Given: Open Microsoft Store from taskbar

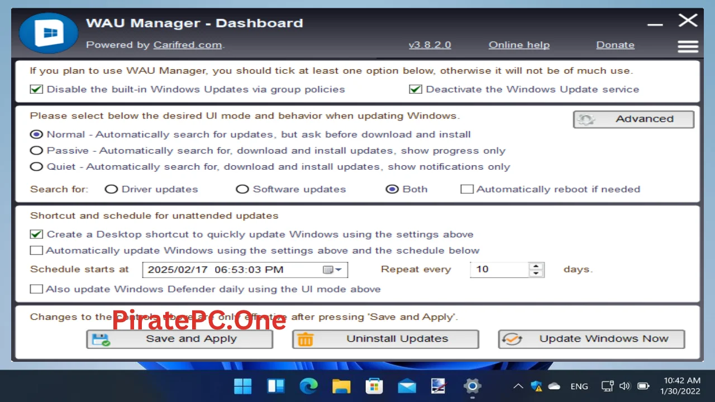Looking at the screenshot, I should (x=374, y=386).
